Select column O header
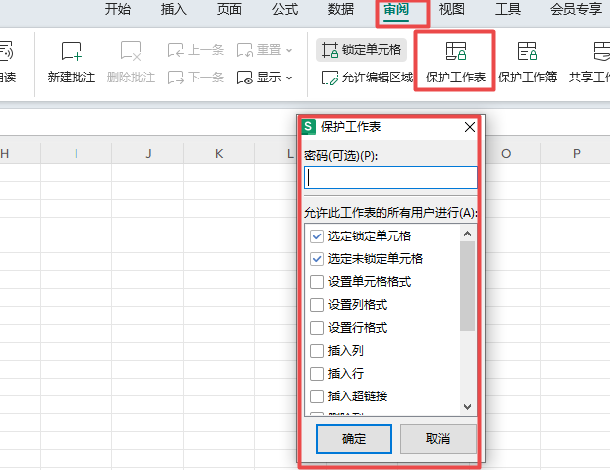 tap(506, 154)
